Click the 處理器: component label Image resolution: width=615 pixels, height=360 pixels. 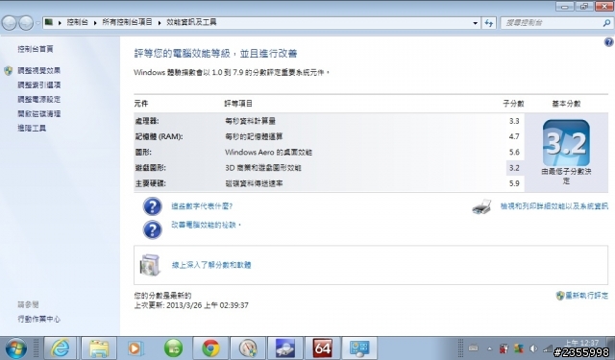147,121
